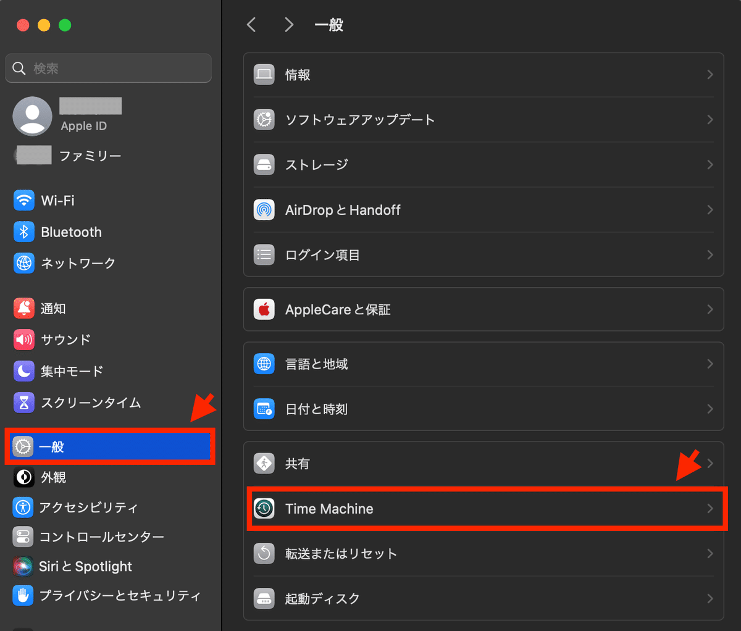Click chevron on 言語と地域 row
Screen dimensions: 741x631
coord(710,364)
